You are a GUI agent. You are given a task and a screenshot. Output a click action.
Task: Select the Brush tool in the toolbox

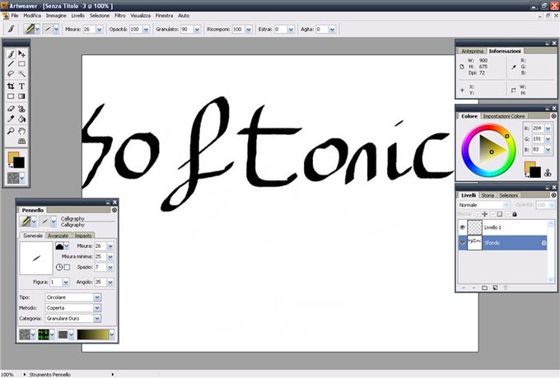(11, 54)
